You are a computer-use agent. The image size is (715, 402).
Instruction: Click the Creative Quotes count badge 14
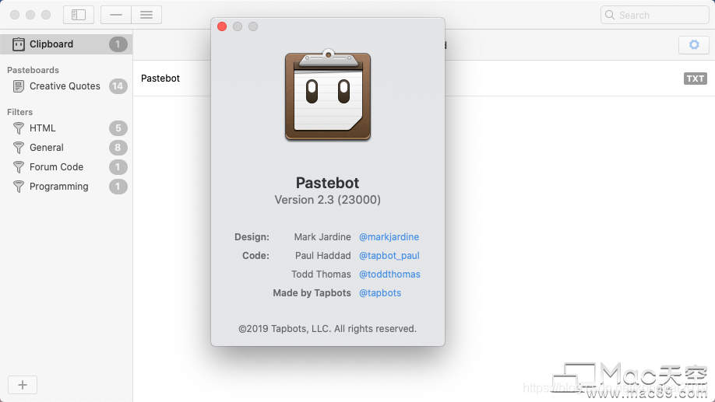tap(118, 86)
